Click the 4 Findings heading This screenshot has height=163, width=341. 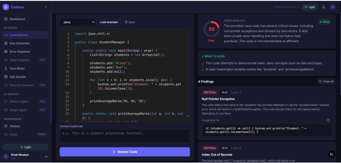point(206,81)
